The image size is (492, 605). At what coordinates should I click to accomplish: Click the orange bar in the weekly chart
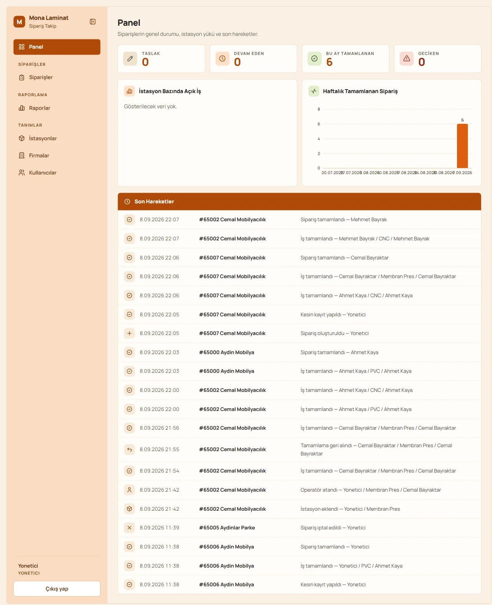click(x=462, y=146)
